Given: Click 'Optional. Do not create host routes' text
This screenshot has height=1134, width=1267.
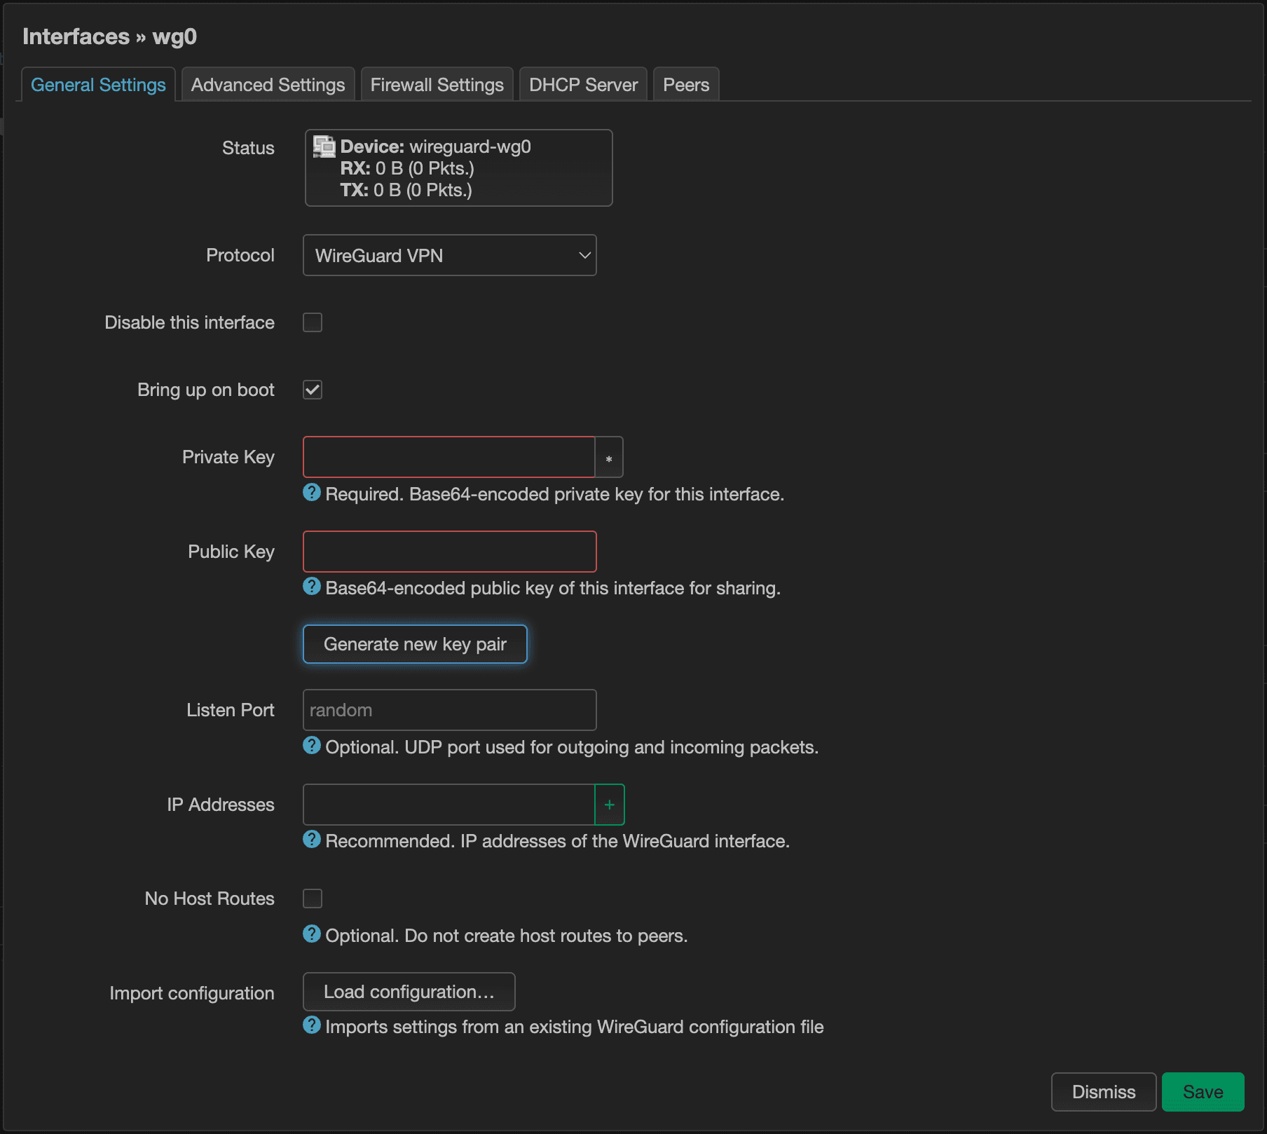Looking at the screenshot, I should coord(507,936).
